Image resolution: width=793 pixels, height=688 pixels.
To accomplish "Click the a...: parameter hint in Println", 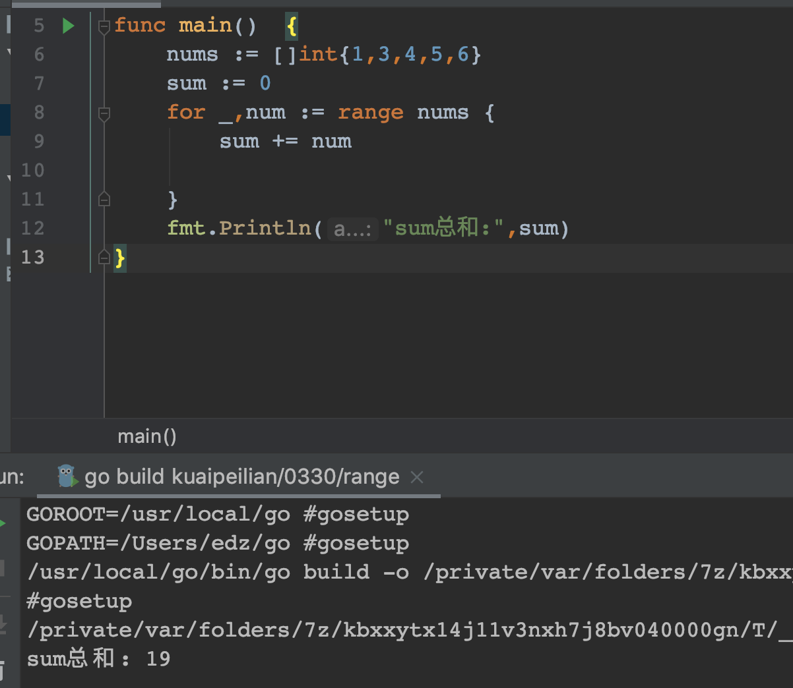I will [352, 229].
